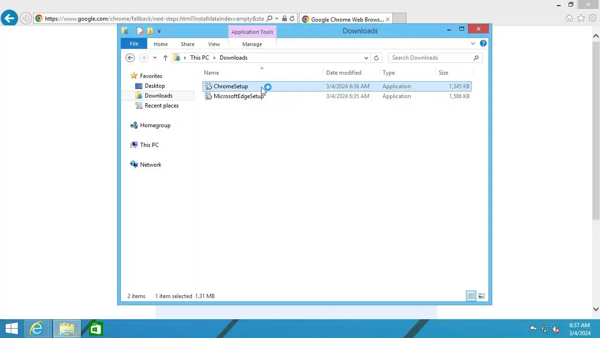Open Internet Explorer Favorites star
The height and width of the screenshot is (338, 600).
coord(581,18)
